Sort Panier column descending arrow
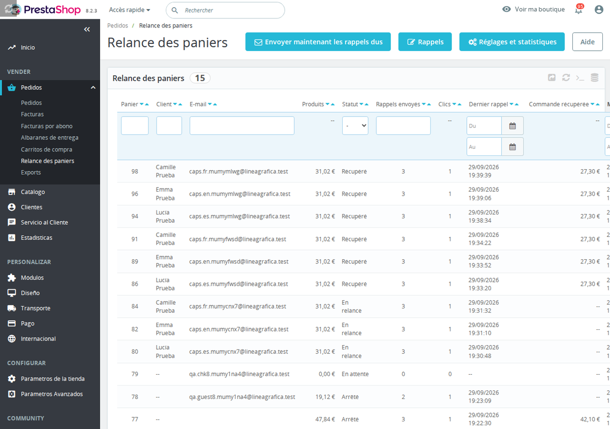Image resolution: width=610 pixels, height=429 pixels. tap(142, 105)
